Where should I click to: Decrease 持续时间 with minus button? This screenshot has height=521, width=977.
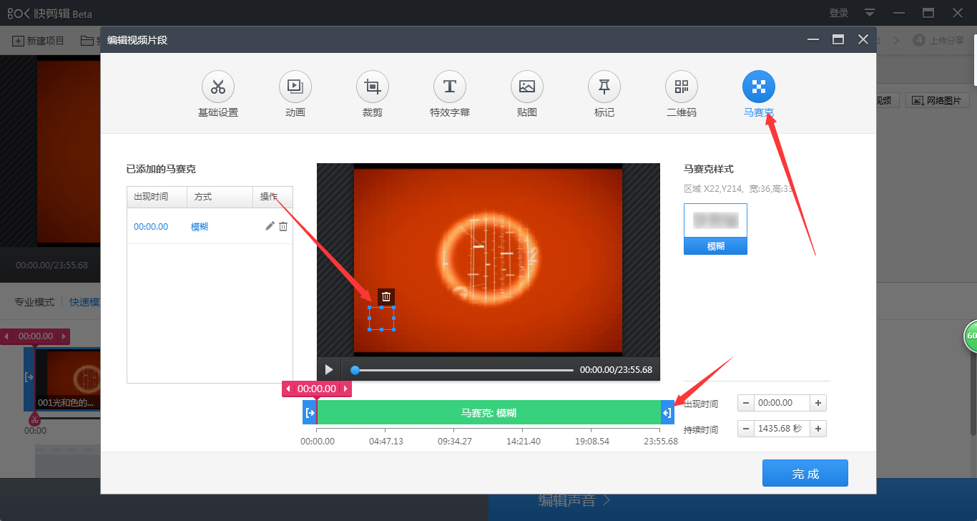pyautogui.click(x=746, y=429)
